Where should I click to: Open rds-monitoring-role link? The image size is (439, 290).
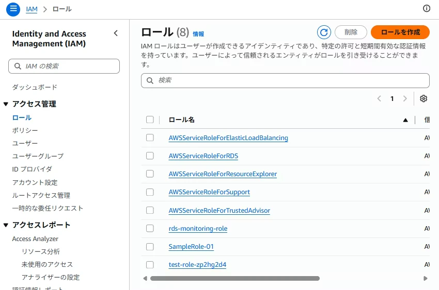tap(198, 229)
